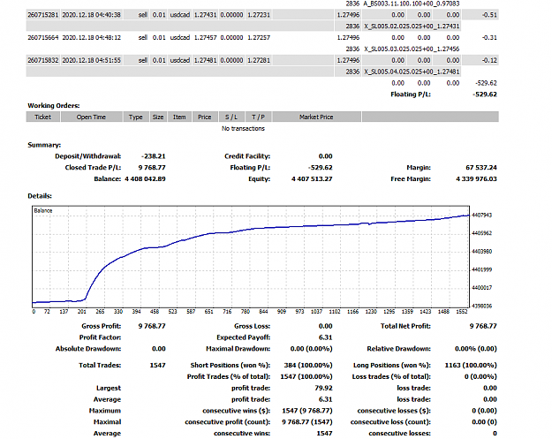
Task: Click consecutive profit value 9 768.77 (1547)
Action: [307, 422]
